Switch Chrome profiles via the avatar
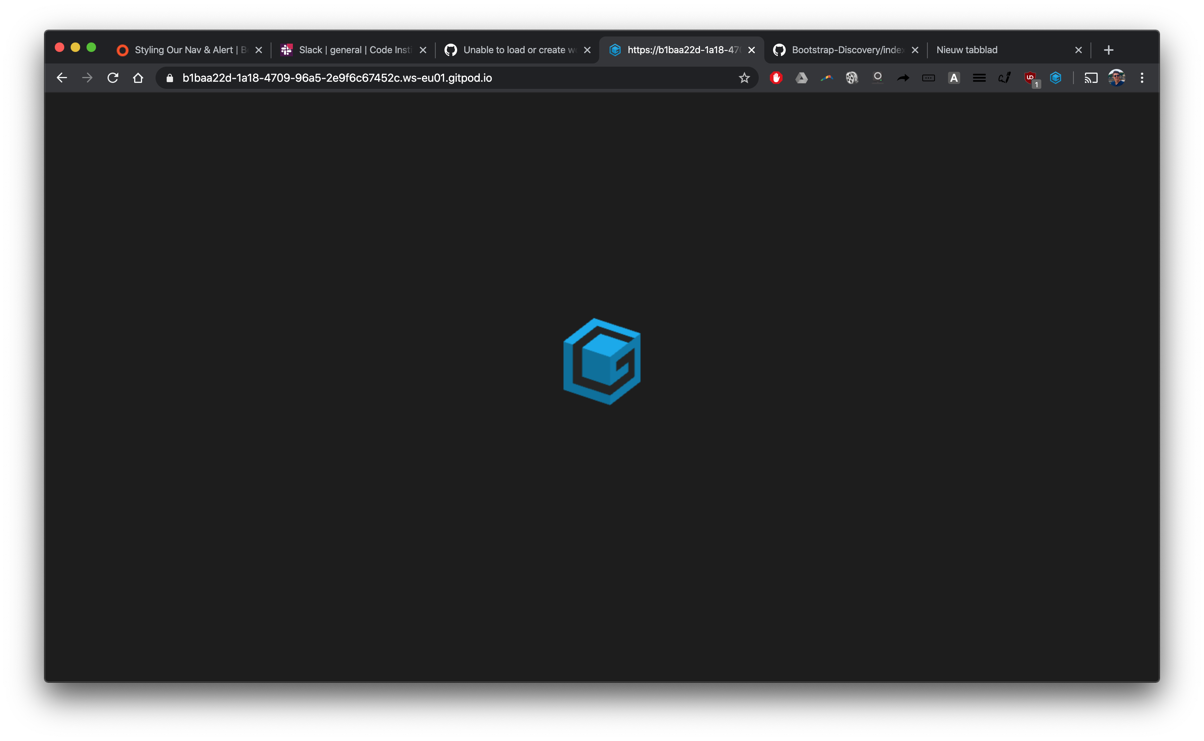1204x741 pixels. click(x=1117, y=77)
